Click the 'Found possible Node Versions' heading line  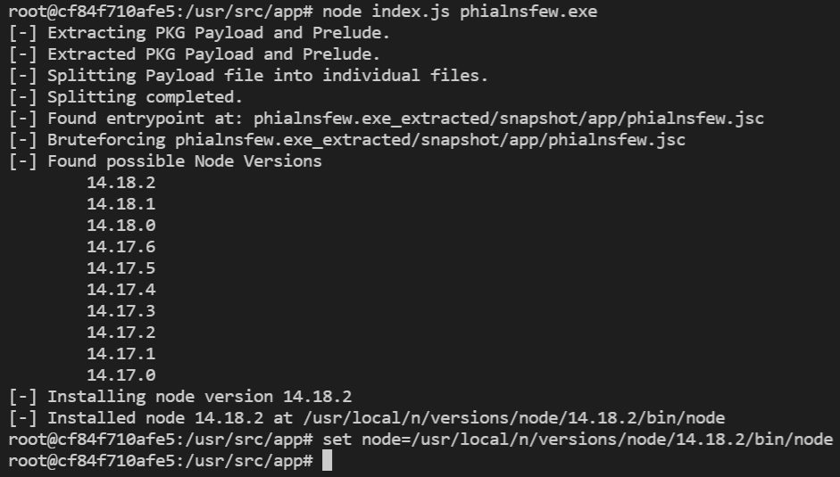[165, 161]
